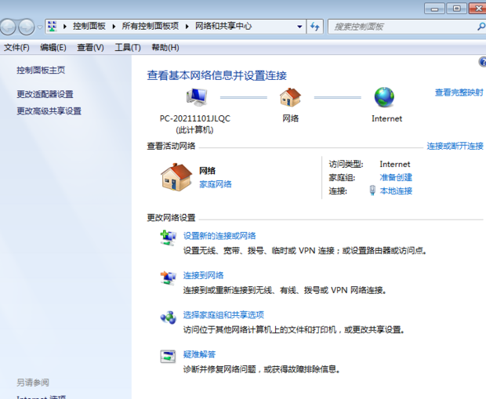Click the 疑难解答 troubleshooting icon
Viewport: 486px width, 399px height.
(x=169, y=357)
